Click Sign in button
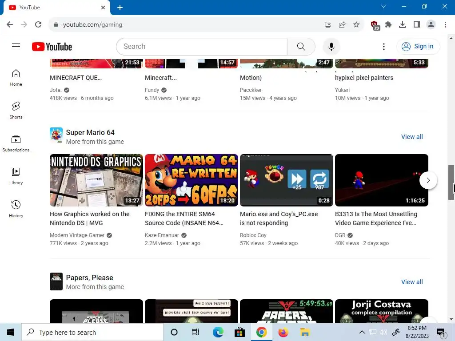This screenshot has height=341, width=455. [x=418, y=46]
